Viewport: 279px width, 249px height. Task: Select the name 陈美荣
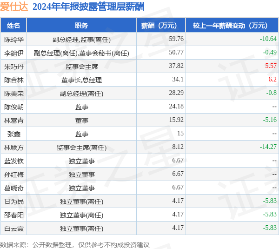point(13,94)
